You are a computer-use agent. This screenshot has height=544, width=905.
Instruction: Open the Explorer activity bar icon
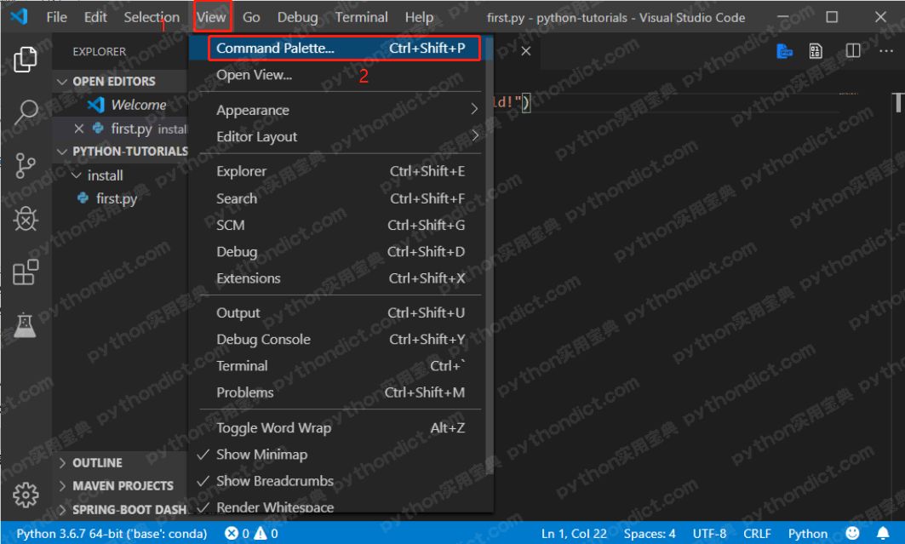(26, 59)
